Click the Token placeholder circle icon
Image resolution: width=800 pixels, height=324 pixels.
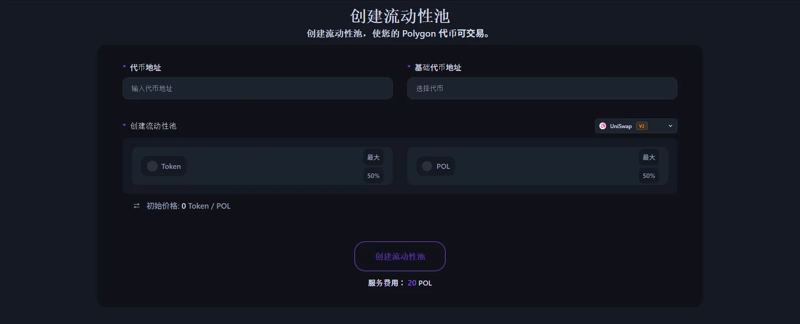coord(152,166)
